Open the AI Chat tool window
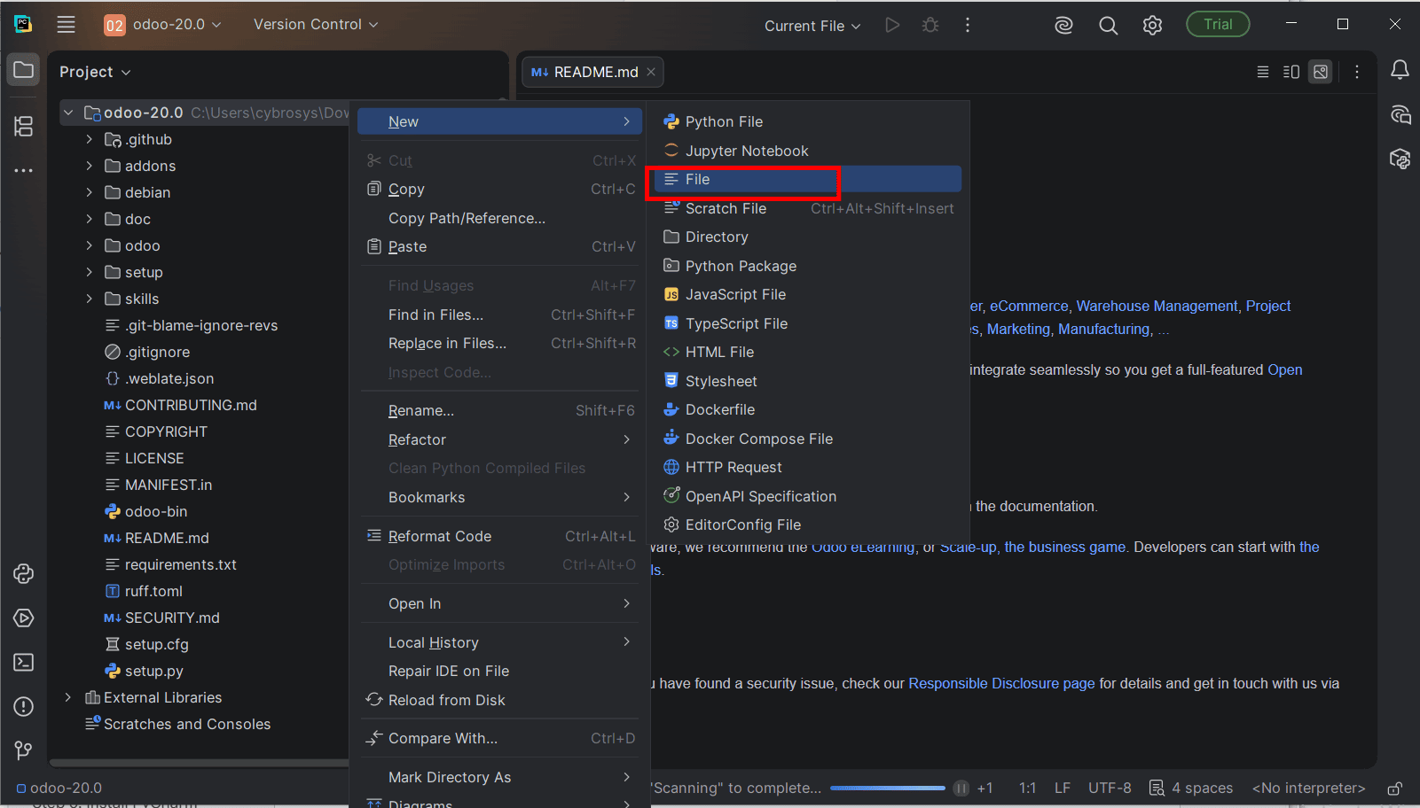This screenshot has height=808, width=1420. click(x=1400, y=114)
